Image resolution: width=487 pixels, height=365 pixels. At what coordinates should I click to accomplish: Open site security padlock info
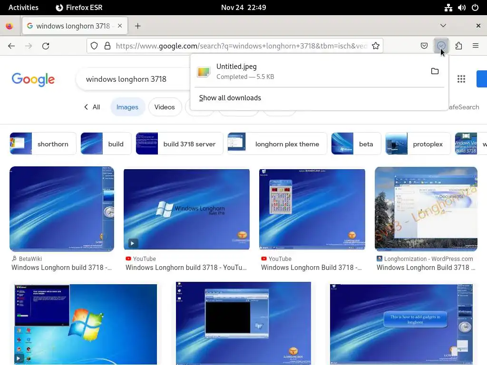(x=107, y=46)
